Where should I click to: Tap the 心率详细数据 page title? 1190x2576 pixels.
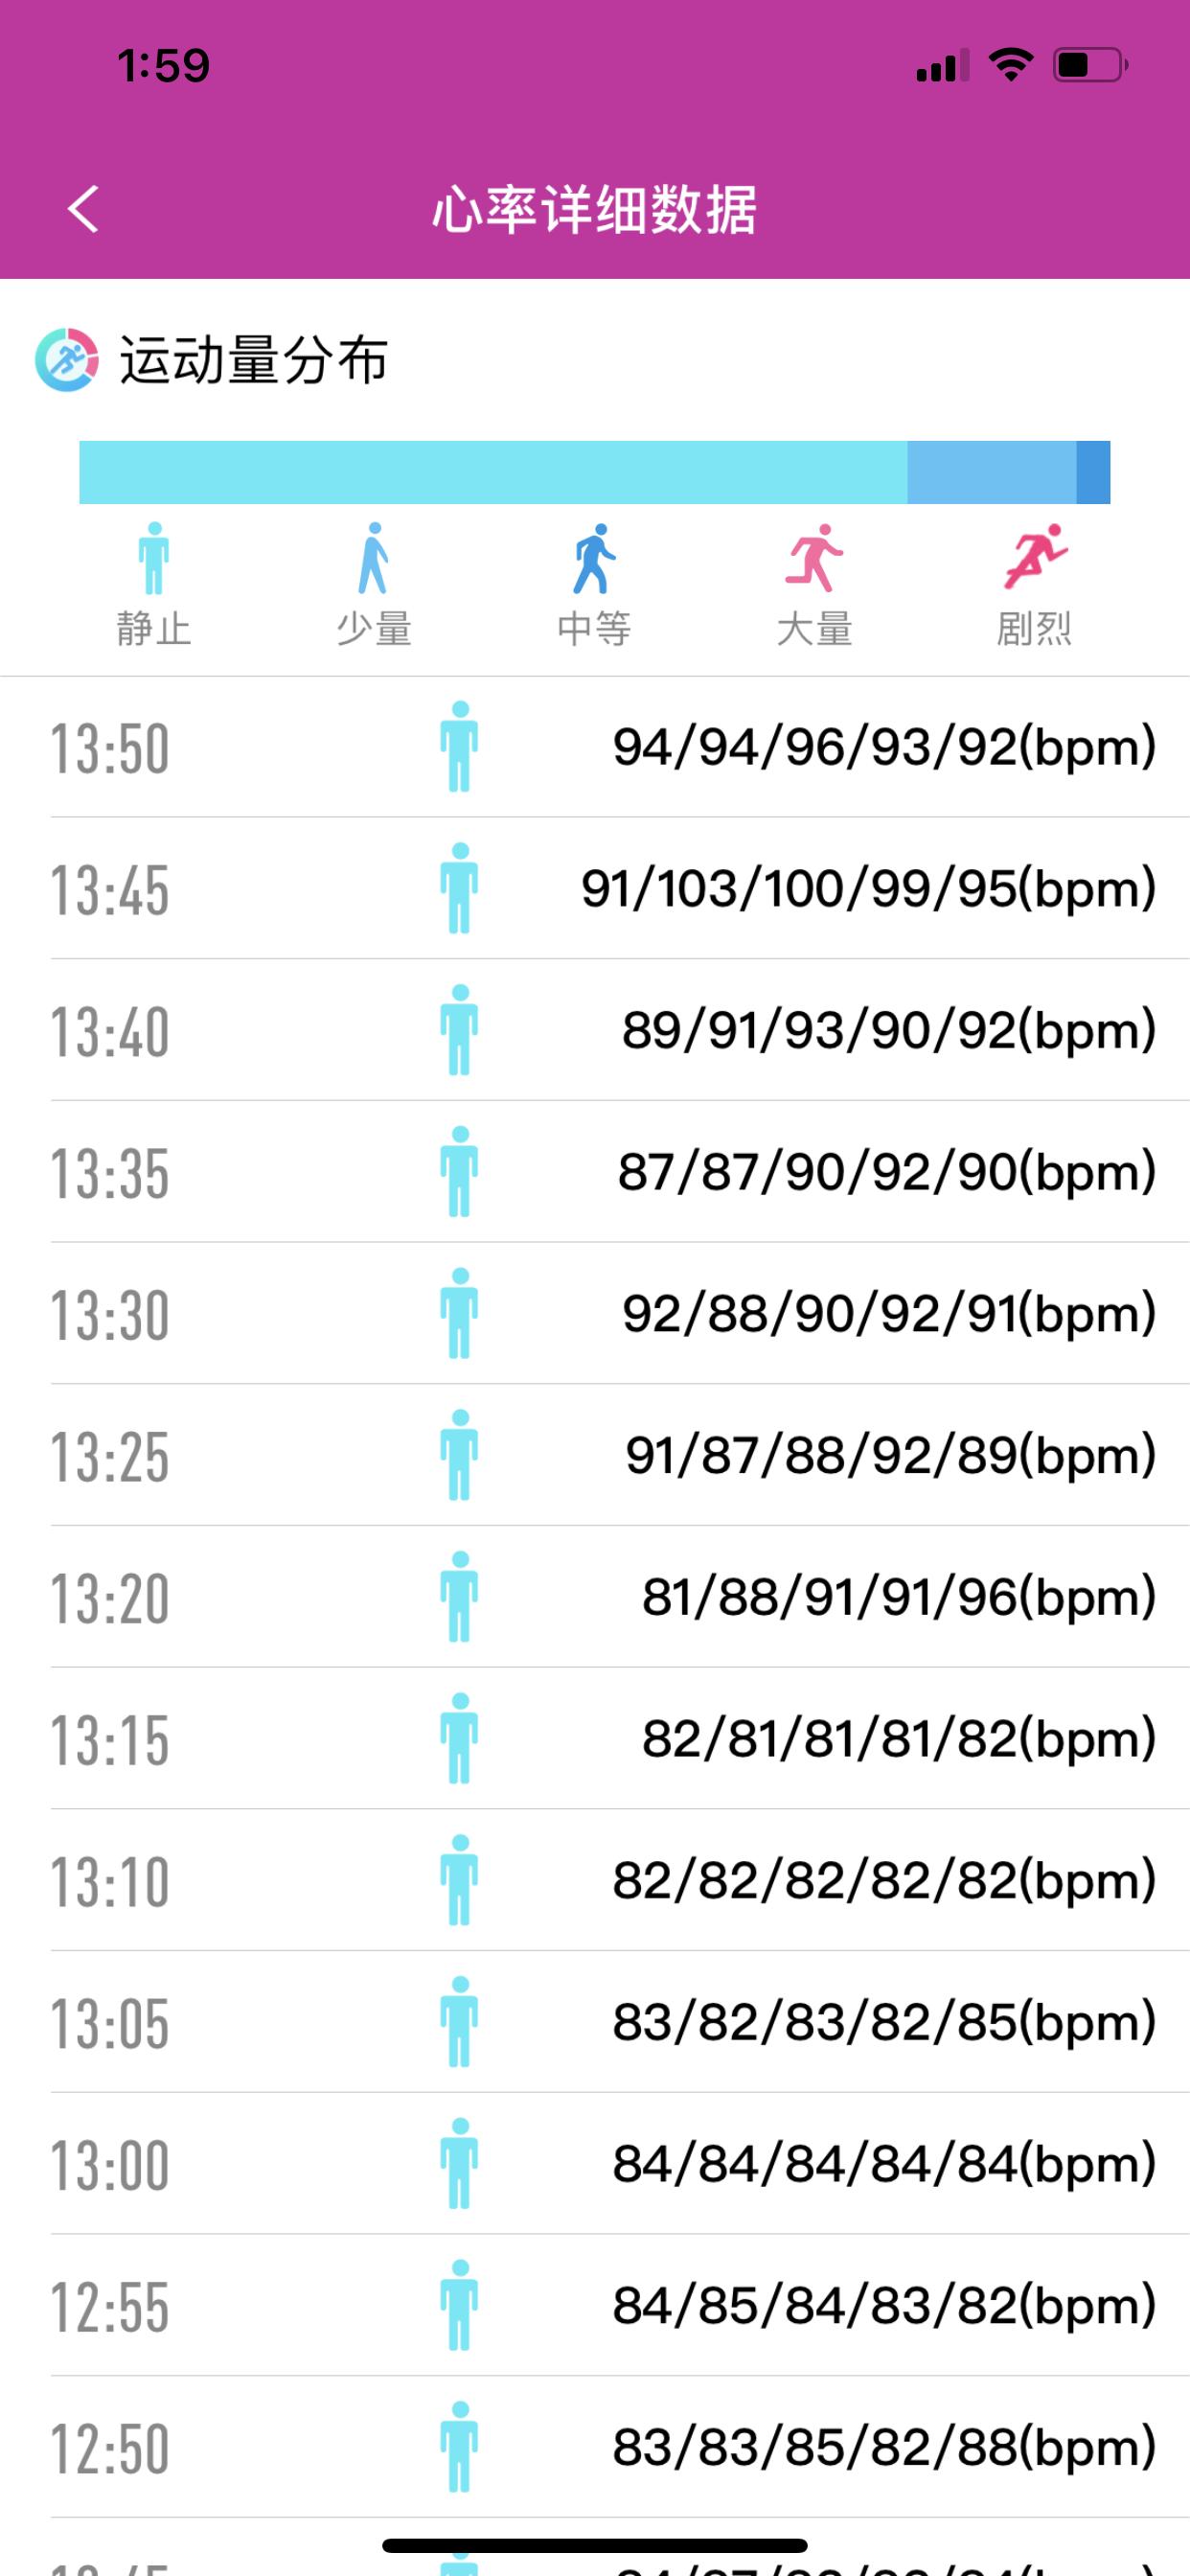tap(594, 210)
